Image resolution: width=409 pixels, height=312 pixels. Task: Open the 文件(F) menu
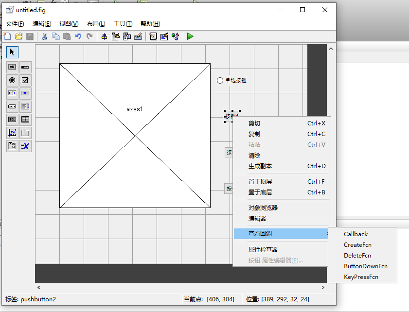(x=15, y=24)
